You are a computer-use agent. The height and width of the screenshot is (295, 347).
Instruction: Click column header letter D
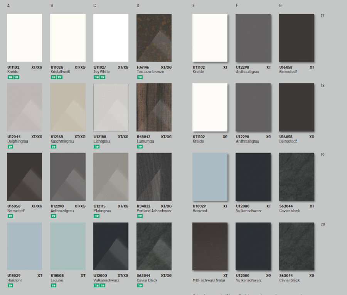(138, 5)
